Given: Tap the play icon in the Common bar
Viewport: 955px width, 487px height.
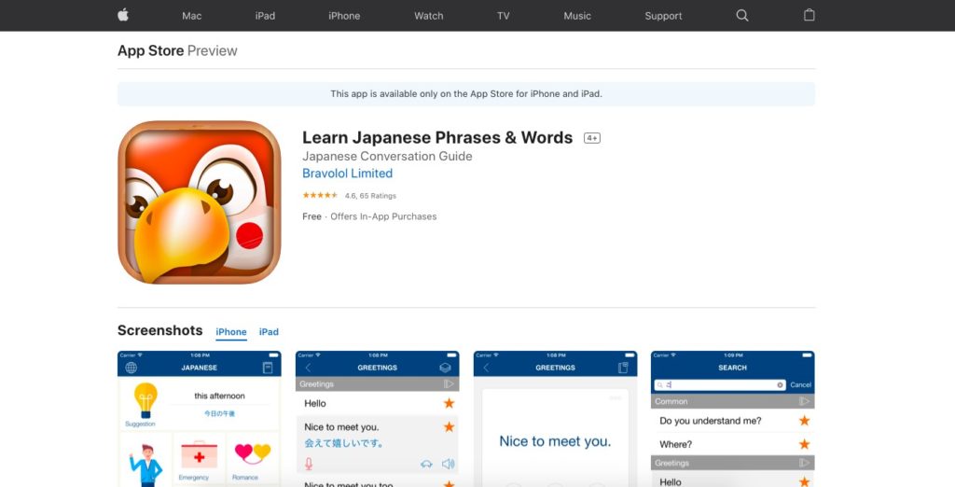Looking at the screenshot, I should click(805, 401).
